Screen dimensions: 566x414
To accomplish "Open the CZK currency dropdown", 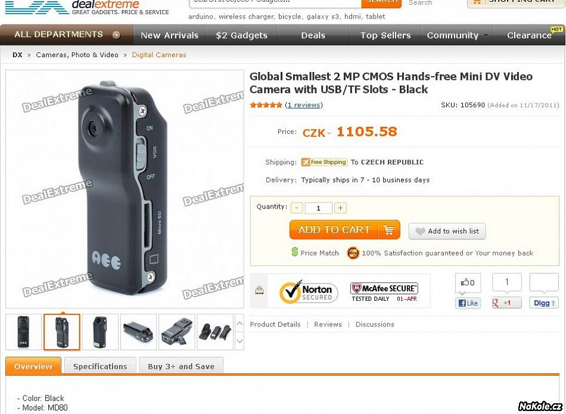I will tap(316, 133).
